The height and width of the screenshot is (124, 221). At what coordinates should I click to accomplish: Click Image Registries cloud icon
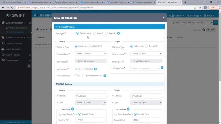[3, 49]
